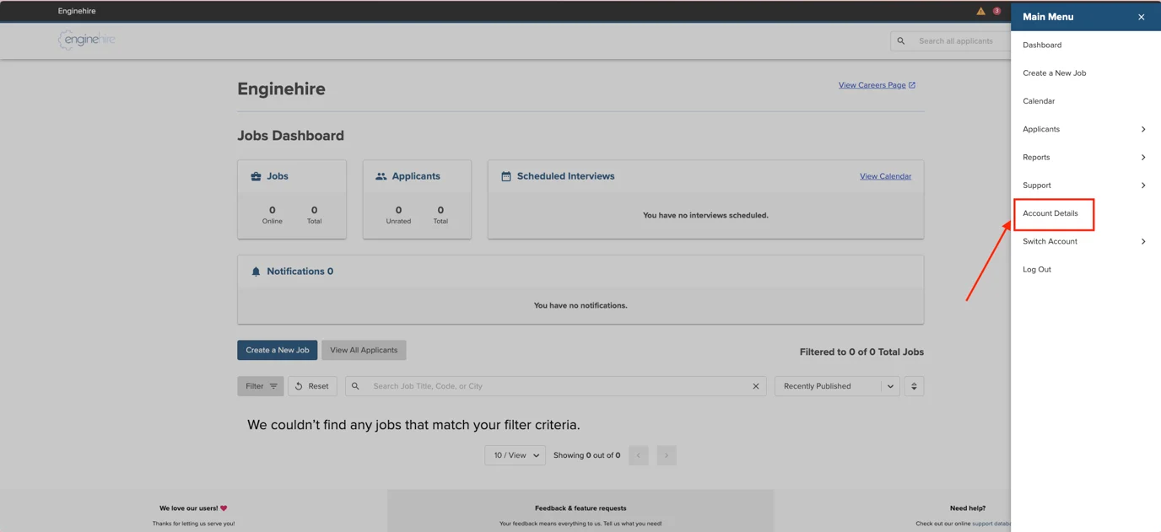This screenshot has height=532, width=1161.
Task: Click the Jobs Dashboard heading
Action: 290,136
